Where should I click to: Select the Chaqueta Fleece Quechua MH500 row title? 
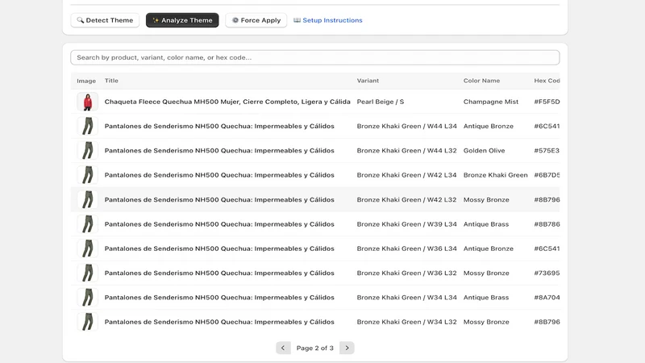pos(227,102)
